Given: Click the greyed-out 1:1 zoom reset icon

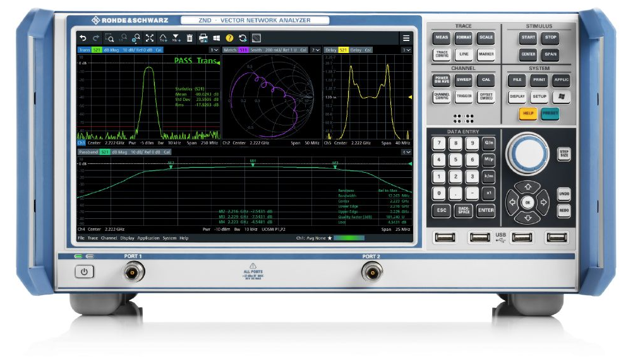Looking at the screenshot, I should [x=123, y=38].
